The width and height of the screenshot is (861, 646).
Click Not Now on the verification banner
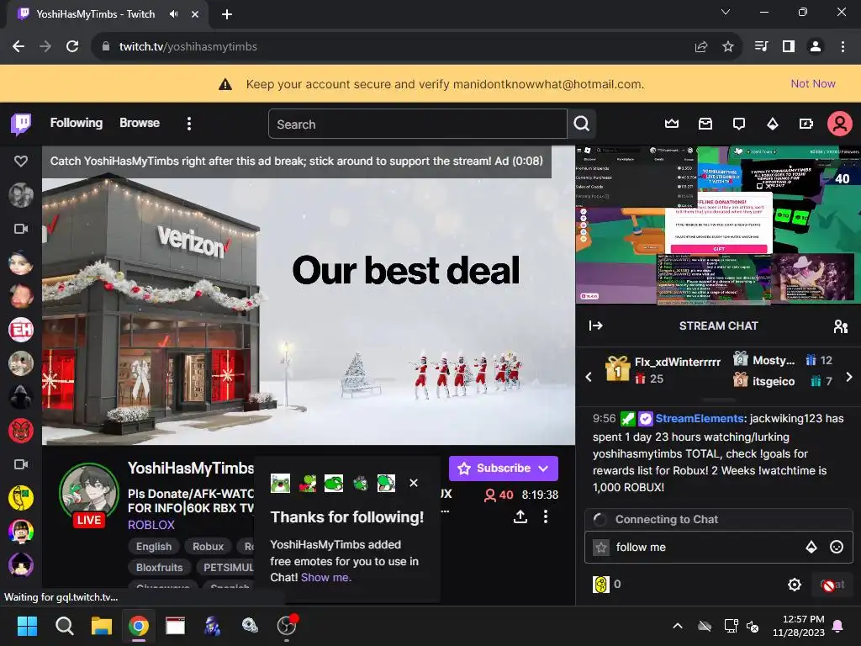pos(813,83)
